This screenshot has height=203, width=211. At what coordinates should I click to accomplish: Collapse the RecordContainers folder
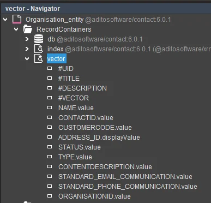16,29
